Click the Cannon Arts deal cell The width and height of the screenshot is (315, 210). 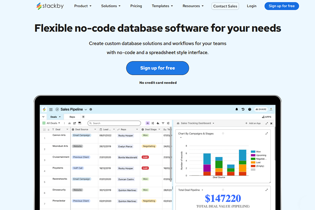pyautogui.click(x=59, y=135)
